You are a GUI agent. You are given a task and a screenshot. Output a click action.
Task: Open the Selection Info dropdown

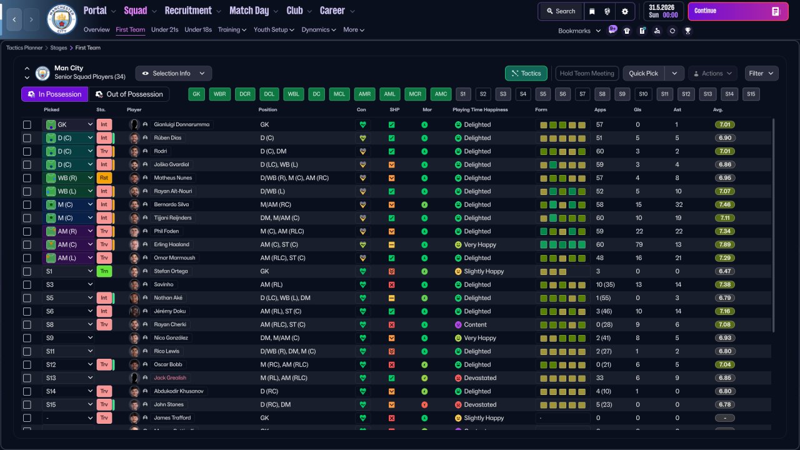174,73
